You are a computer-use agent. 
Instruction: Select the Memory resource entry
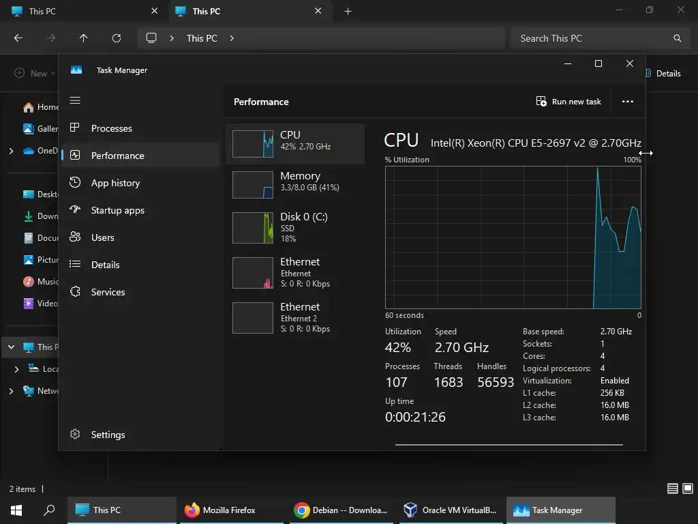[x=295, y=184]
